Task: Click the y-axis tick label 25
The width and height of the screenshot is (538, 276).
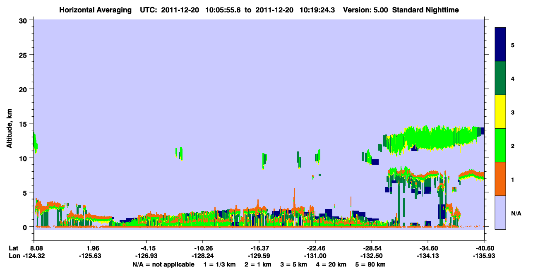Action: [x=24, y=55]
